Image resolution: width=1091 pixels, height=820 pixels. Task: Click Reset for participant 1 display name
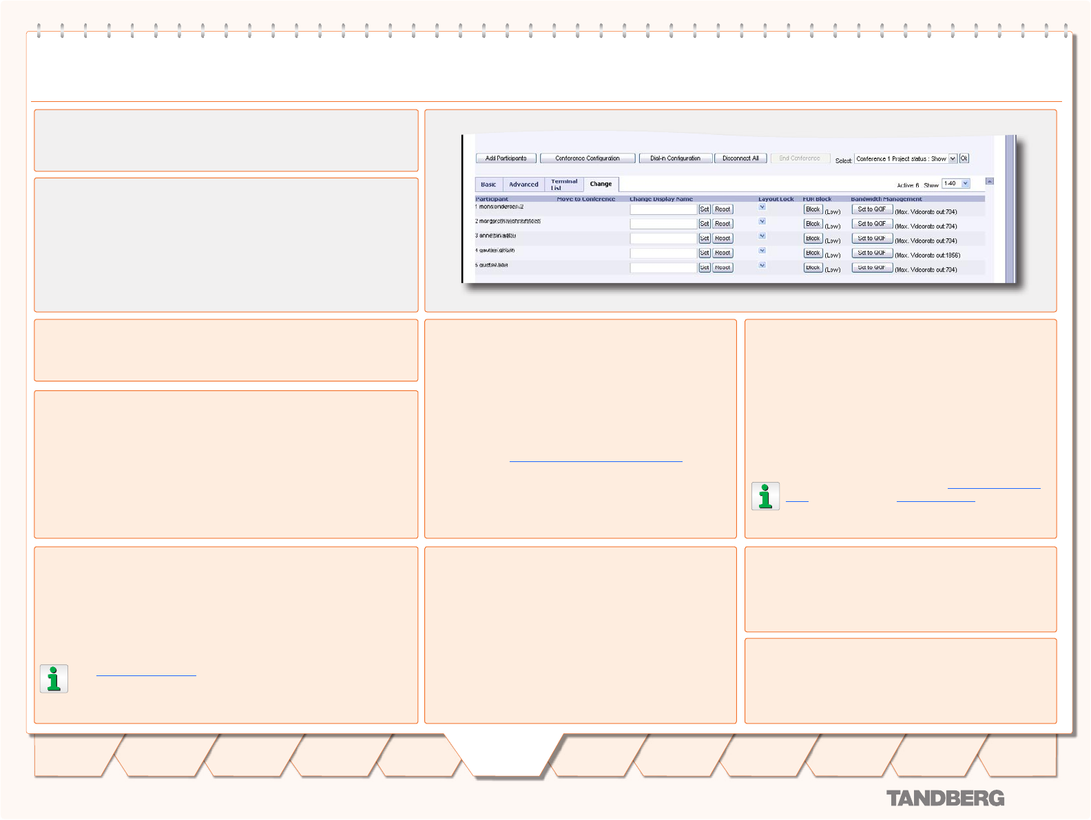(723, 209)
